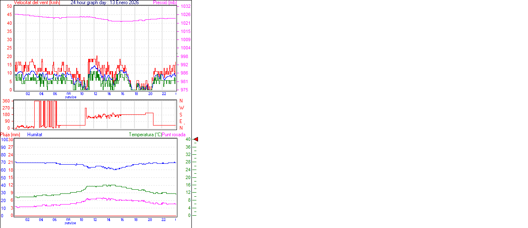Click the 'Humitat' legend label
This screenshot has width=528, height=228.
tap(35, 135)
